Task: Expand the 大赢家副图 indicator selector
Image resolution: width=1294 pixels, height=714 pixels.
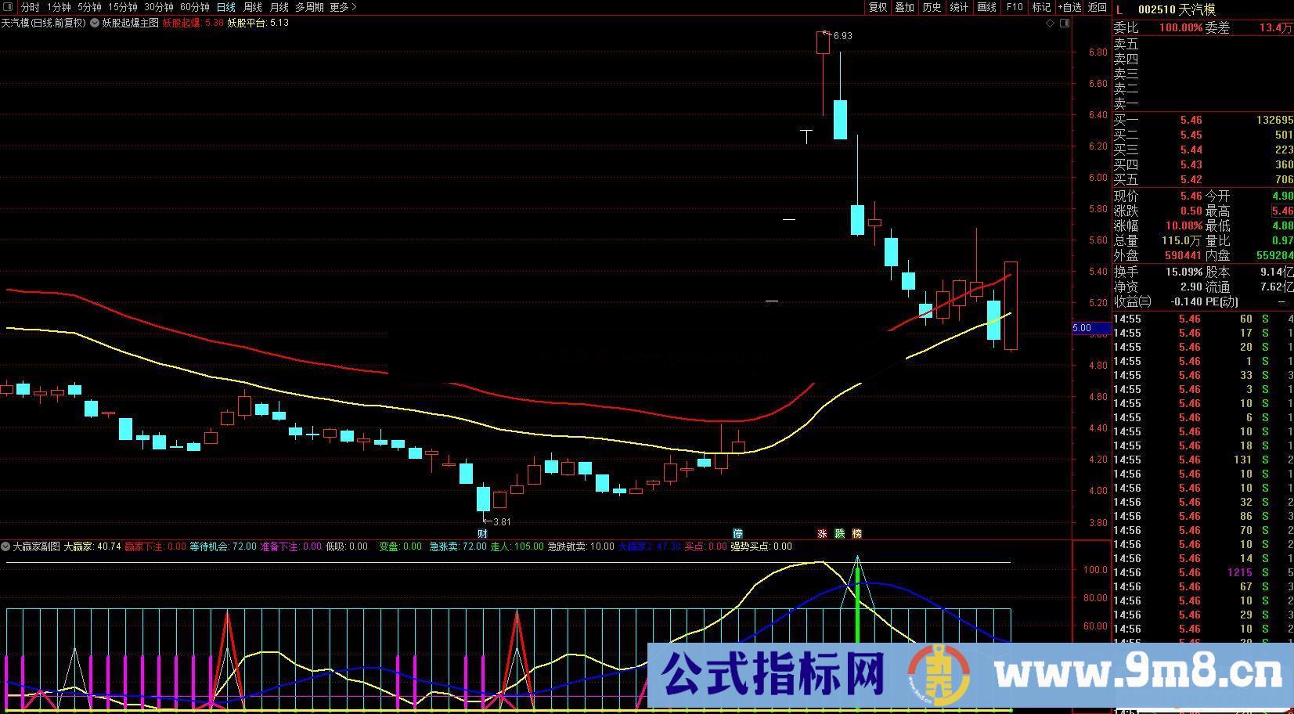Action: 5,546
